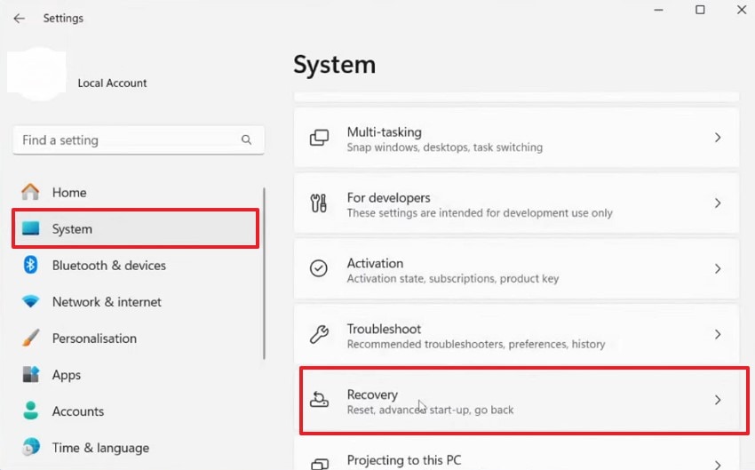755x470 pixels.
Task: Click the Activation checkmark icon
Action: 319,269
